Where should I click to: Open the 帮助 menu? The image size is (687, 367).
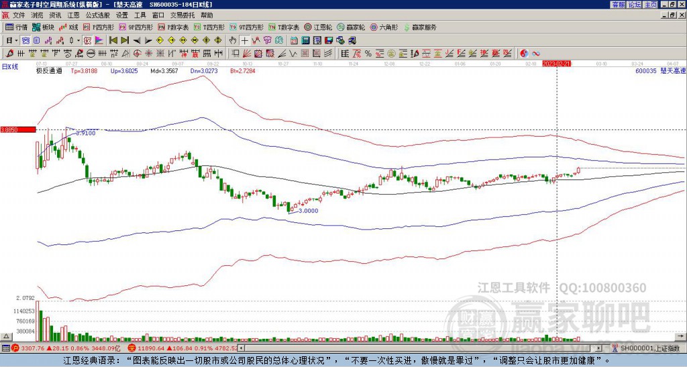207,15
